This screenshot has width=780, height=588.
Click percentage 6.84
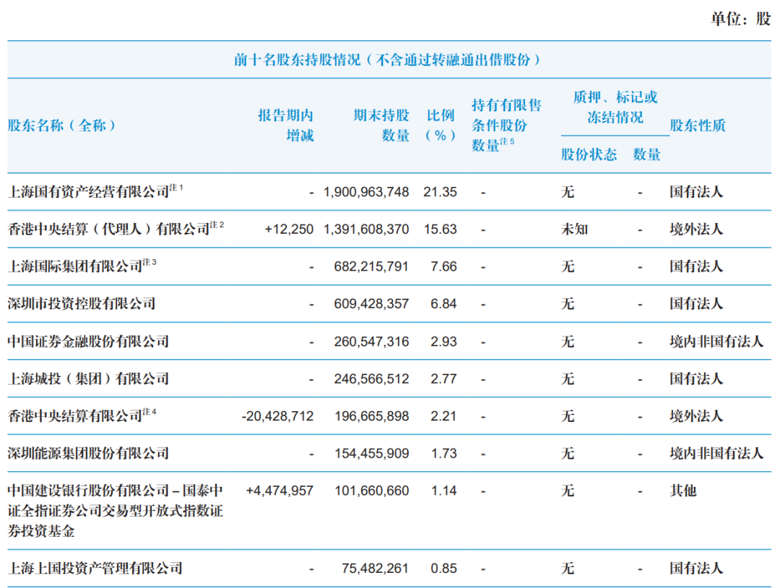pyautogui.click(x=443, y=304)
